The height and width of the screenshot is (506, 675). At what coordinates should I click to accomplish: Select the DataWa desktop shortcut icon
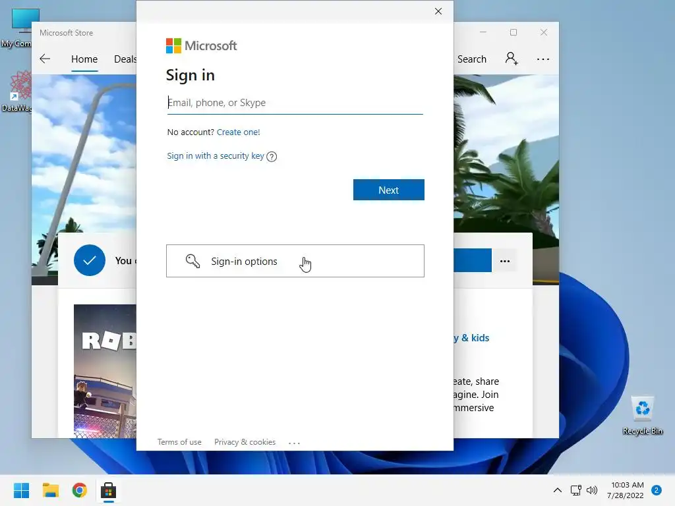coord(17,92)
